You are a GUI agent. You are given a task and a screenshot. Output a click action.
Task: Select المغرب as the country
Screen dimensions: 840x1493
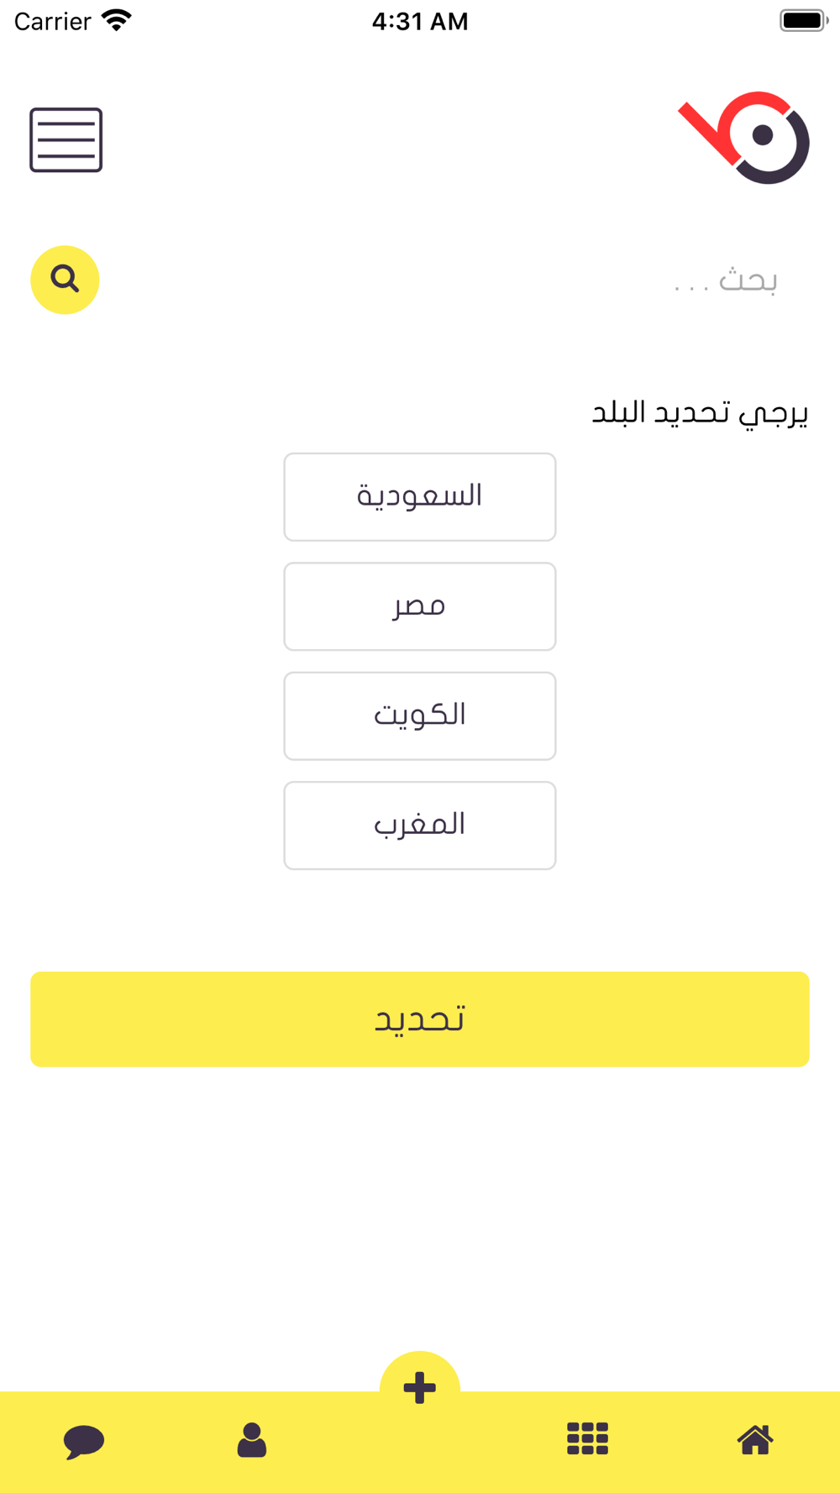click(x=420, y=825)
